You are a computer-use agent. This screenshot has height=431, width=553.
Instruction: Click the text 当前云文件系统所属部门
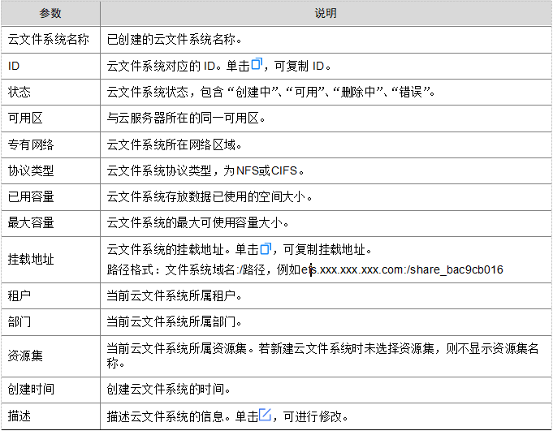coord(175,322)
